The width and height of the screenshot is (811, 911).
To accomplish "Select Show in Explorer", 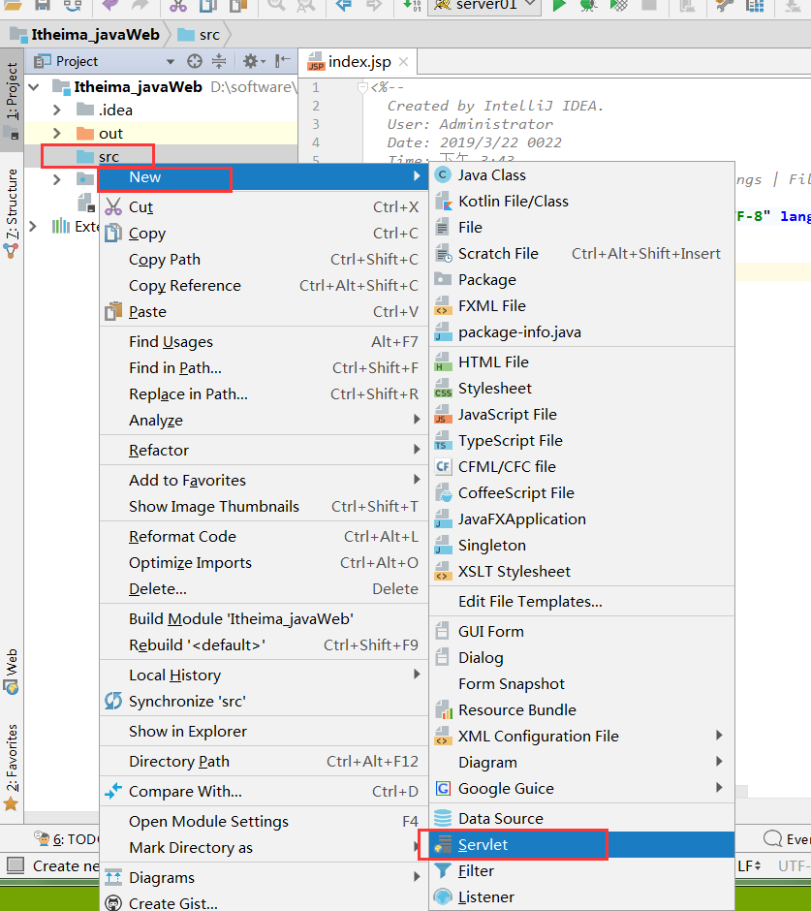I will [264, 731].
